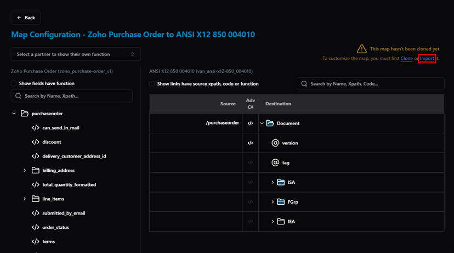Click the magnifier icon in the destination search
Screen dimensions: 454x253
click(304, 84)
